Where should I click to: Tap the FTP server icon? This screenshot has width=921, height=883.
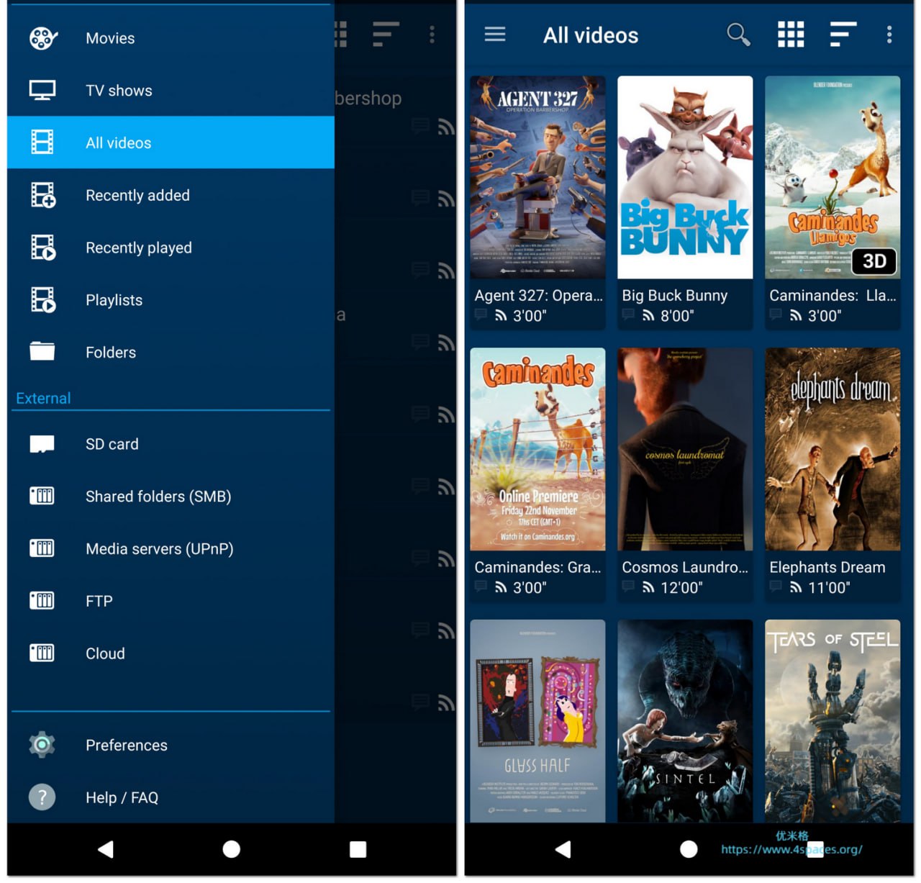pos(42,600)
